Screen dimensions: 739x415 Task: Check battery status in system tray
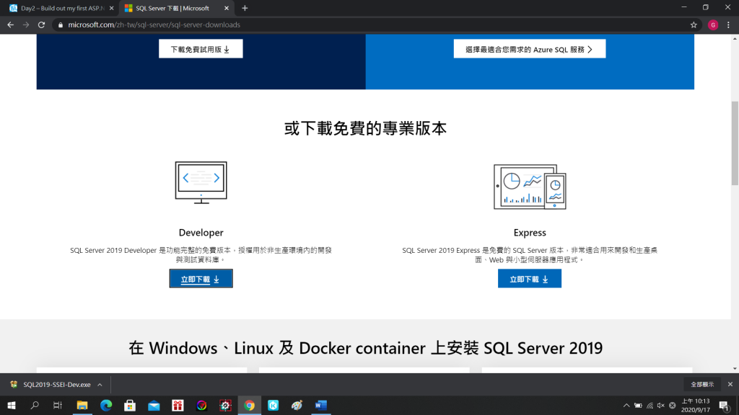(x=638, y=405)
